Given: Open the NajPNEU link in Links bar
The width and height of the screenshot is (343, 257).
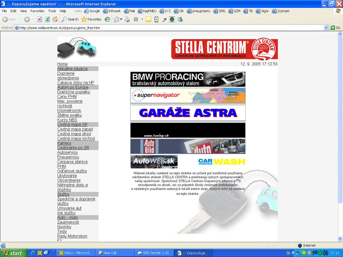Looking at the screenshot, I should click(x=147, y=11).
